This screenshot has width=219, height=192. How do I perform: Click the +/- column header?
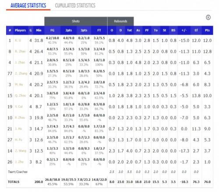184,30
